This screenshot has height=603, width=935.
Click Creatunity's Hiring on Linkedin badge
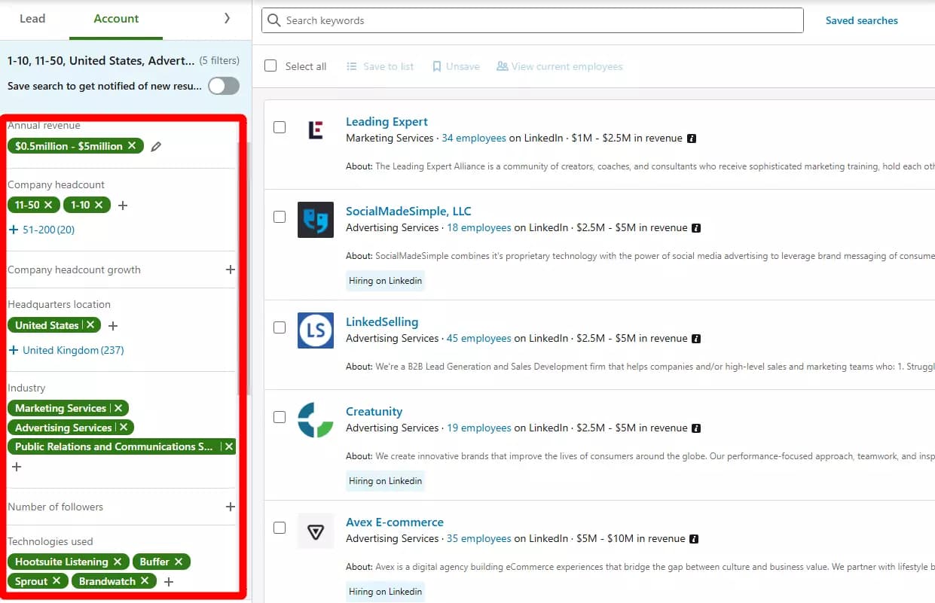coord(386,481)
